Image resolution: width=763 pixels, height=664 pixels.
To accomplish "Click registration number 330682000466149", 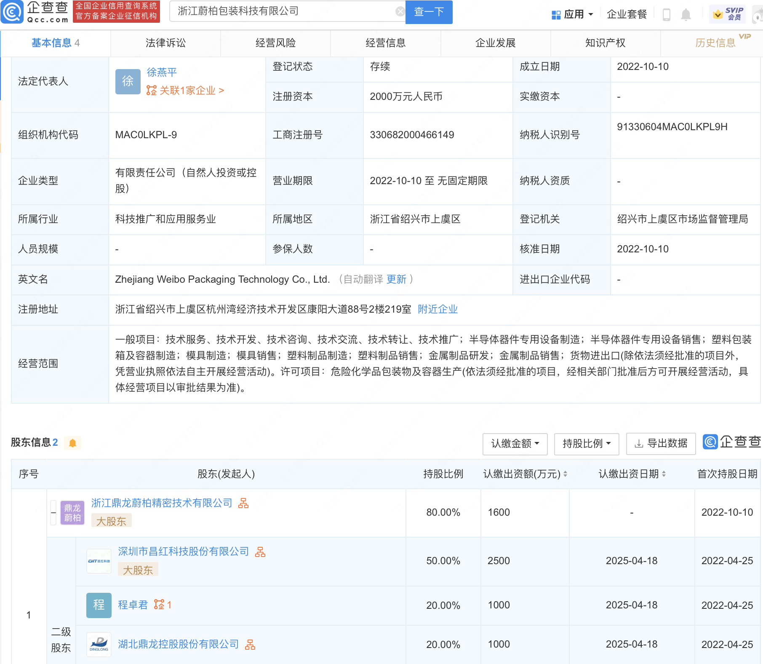I will click(x=412, y=135).
